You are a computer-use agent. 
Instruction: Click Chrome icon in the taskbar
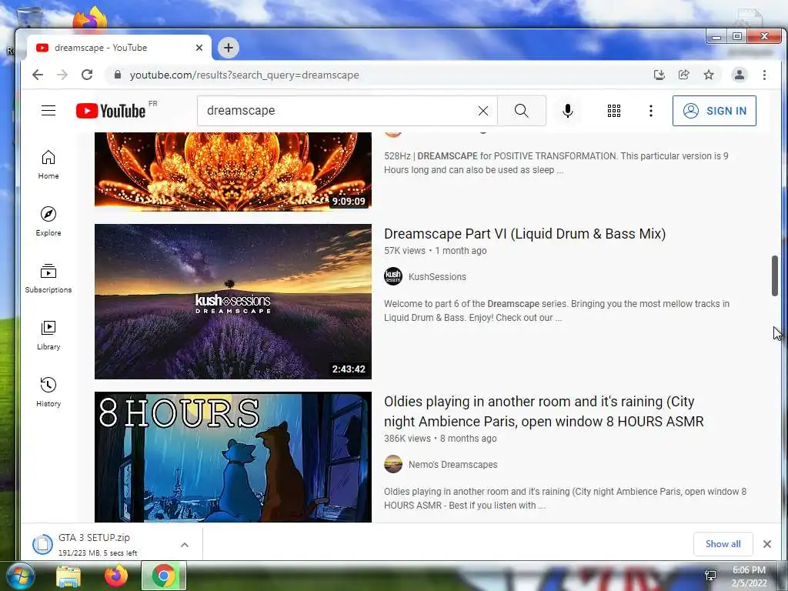164,576
